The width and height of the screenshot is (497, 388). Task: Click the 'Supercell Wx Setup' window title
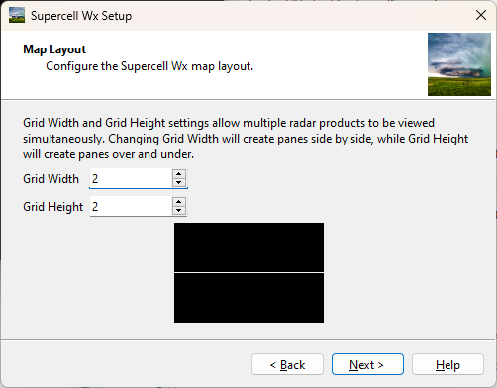[81, 16]
